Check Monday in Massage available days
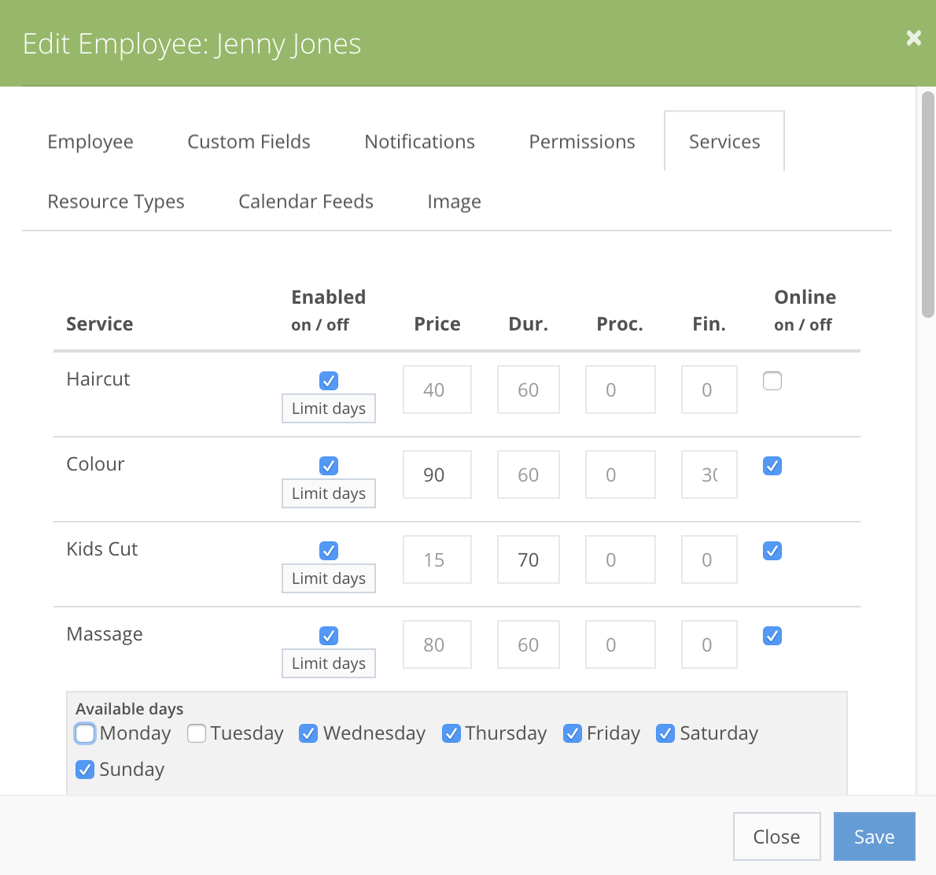The width and height of the screenshot is (936, 875). 84,733
